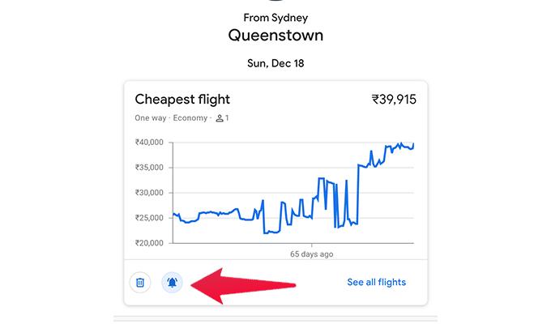Toggle the bell price alert icon

(172, 282)
